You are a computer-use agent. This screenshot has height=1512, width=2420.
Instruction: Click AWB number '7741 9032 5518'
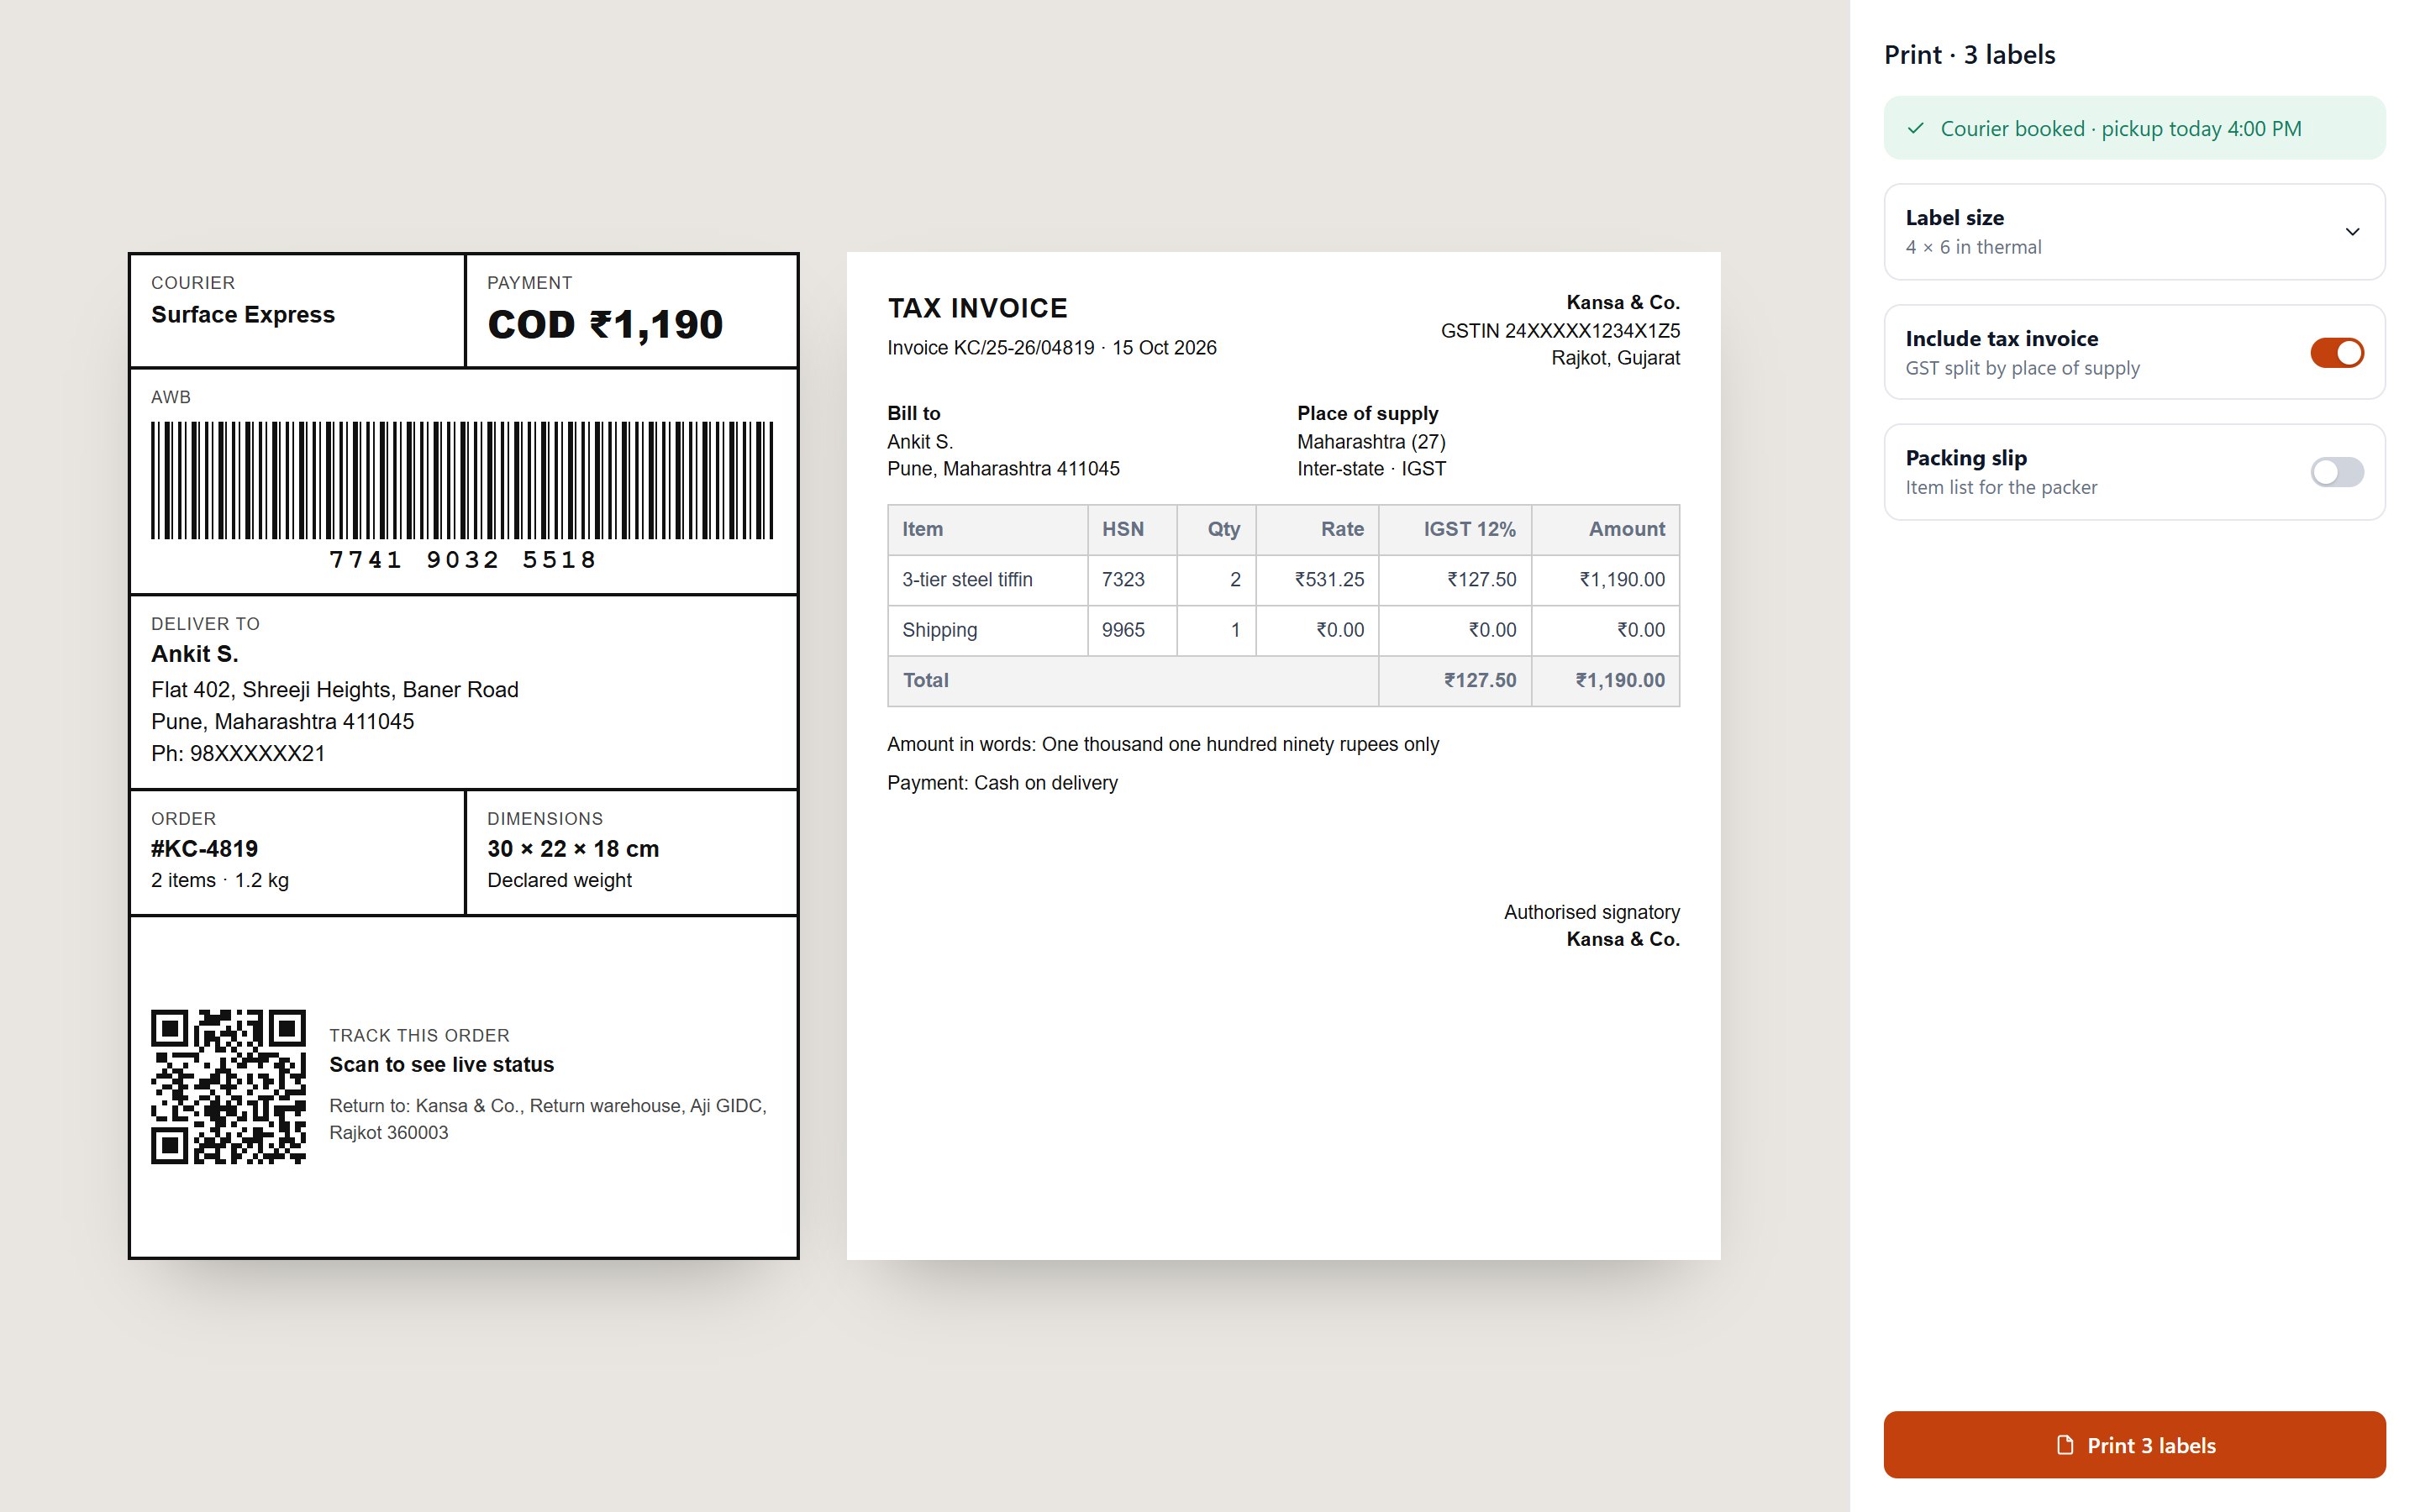pos(462,560)
